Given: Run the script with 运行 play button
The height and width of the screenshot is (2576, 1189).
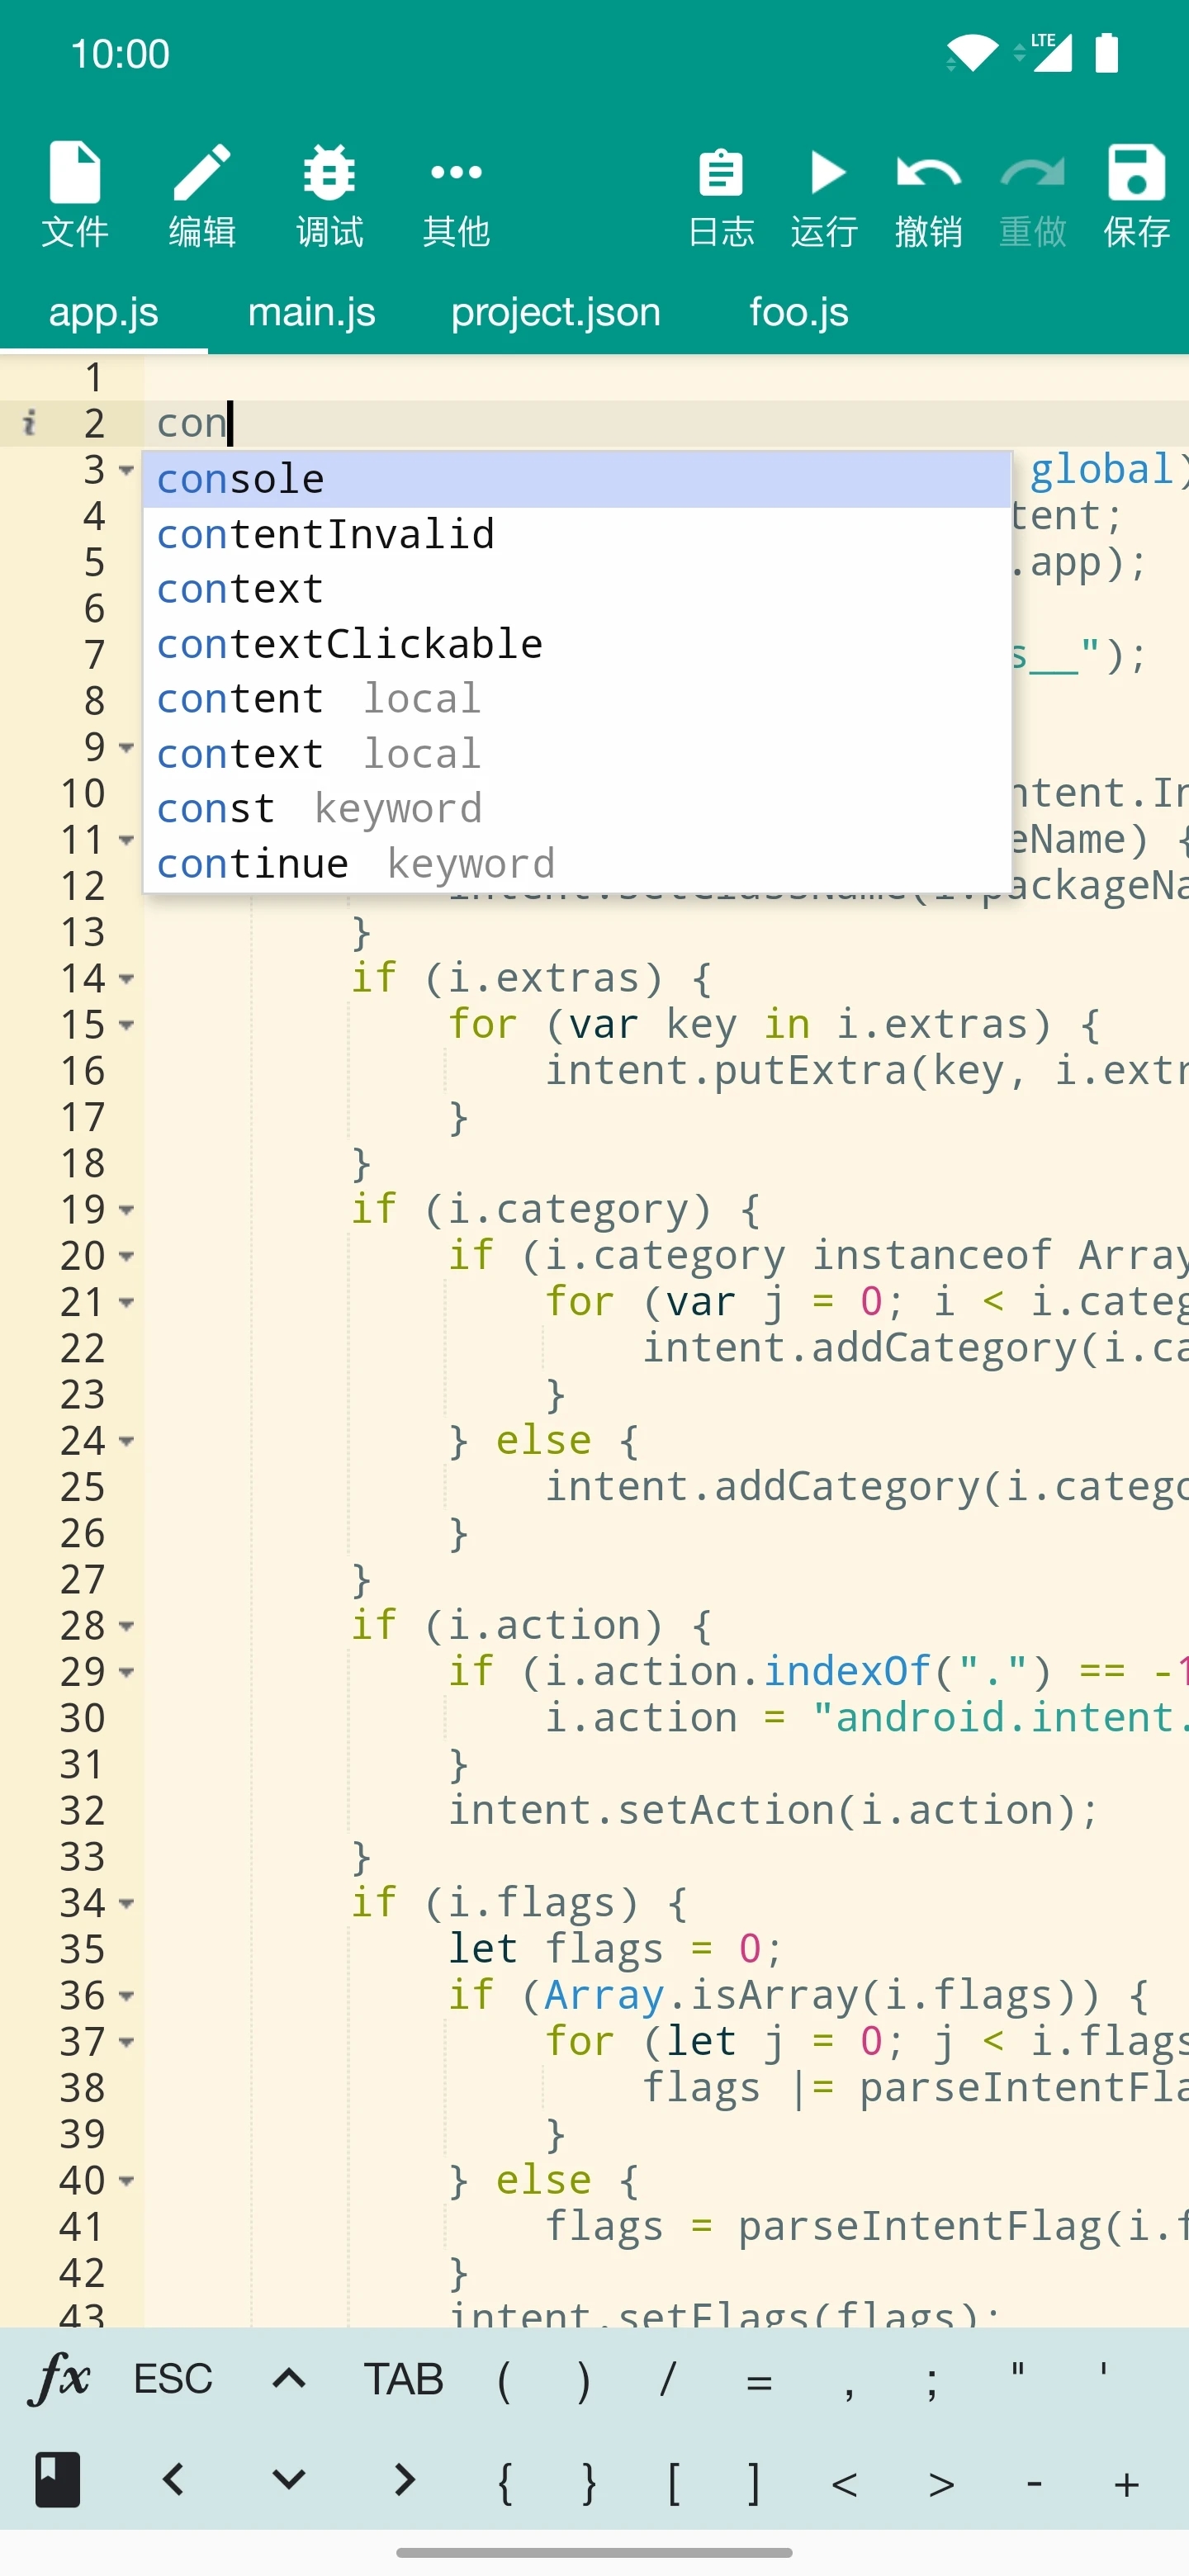Looking at the screenshot, I should click(825, 195).
